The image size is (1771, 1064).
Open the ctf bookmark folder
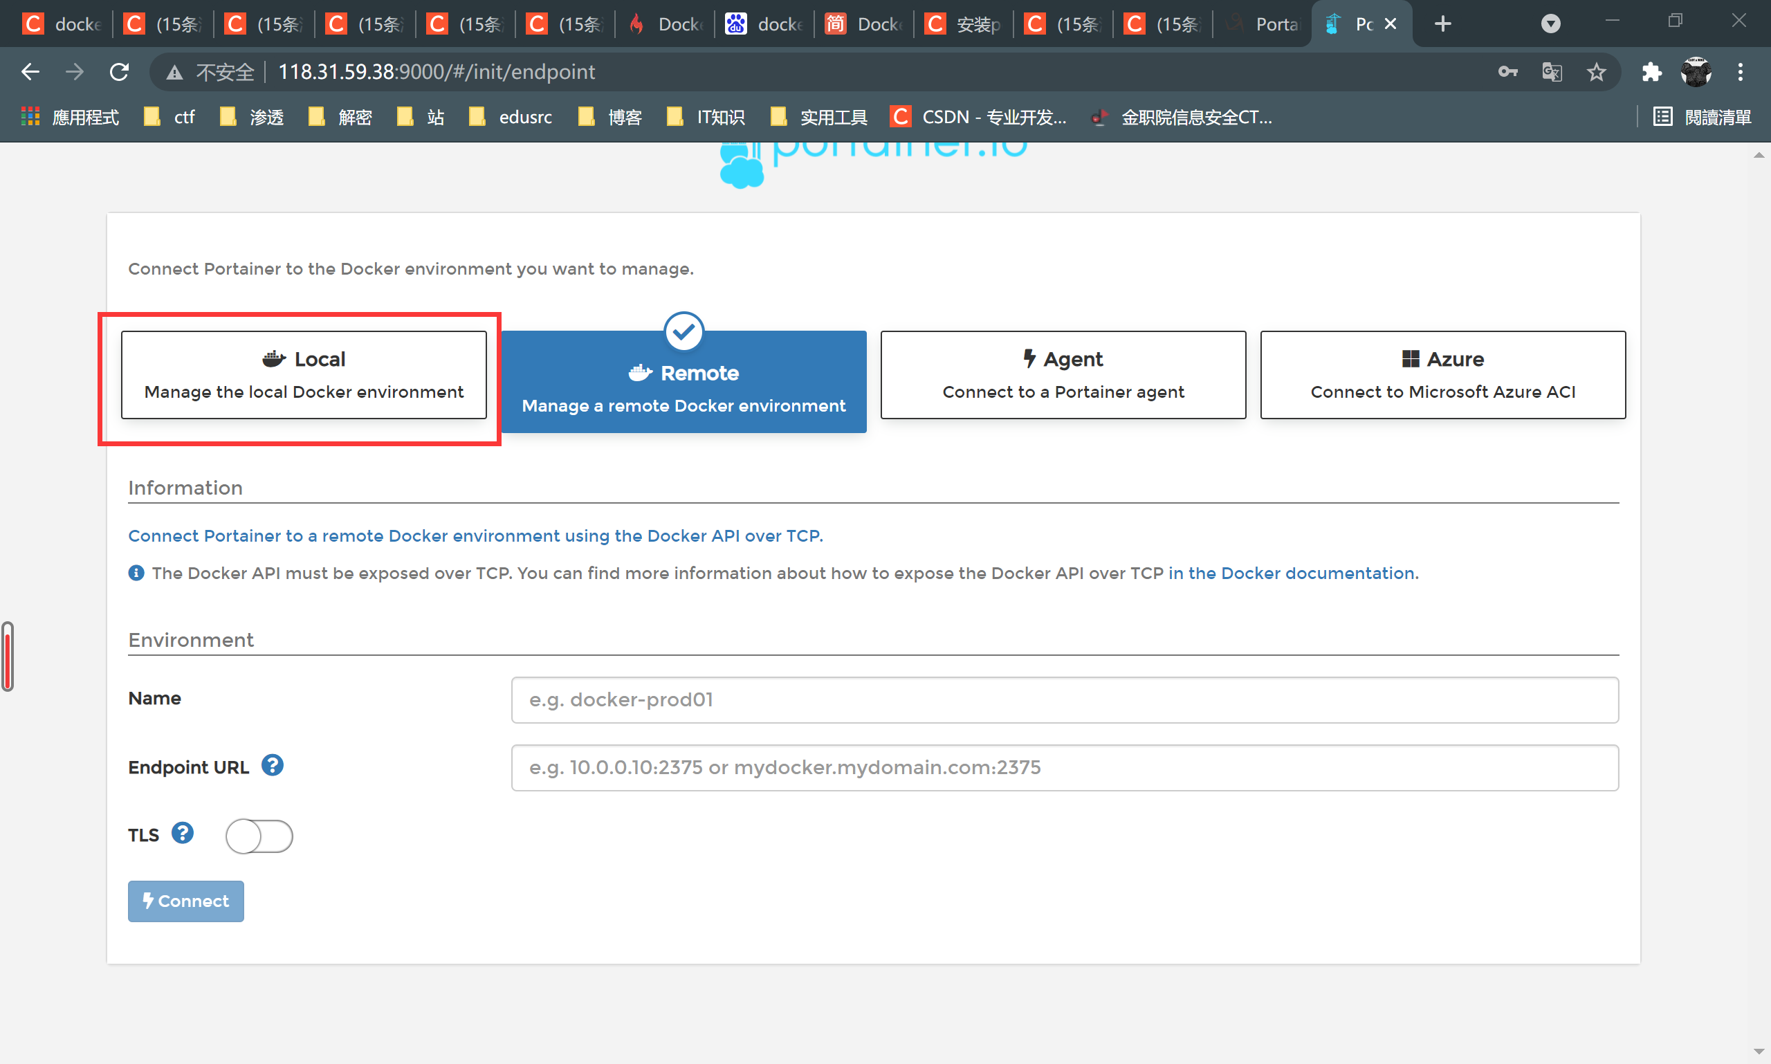pyautogui.click(x=169, y=116)
